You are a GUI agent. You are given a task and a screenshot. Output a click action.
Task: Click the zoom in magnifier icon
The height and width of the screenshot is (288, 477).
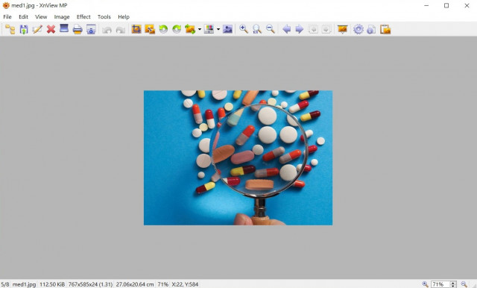coord(244,29)
